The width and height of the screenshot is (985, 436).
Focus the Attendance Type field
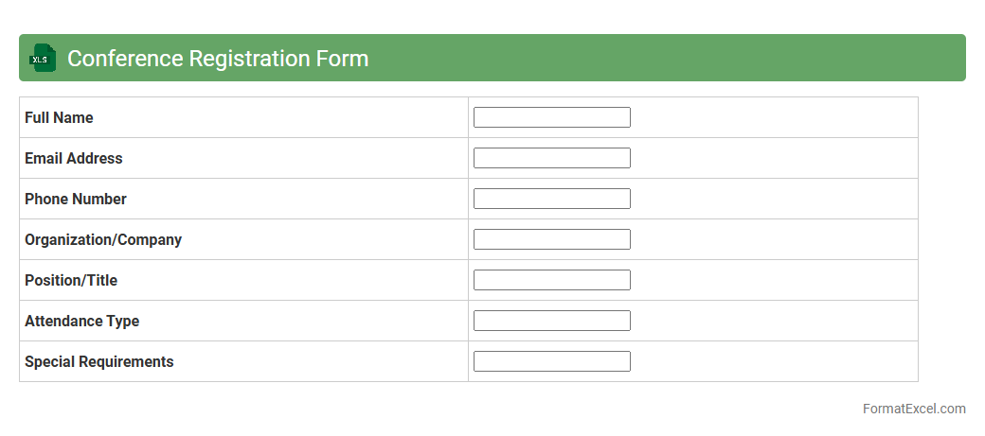click(x=551, y=321)
